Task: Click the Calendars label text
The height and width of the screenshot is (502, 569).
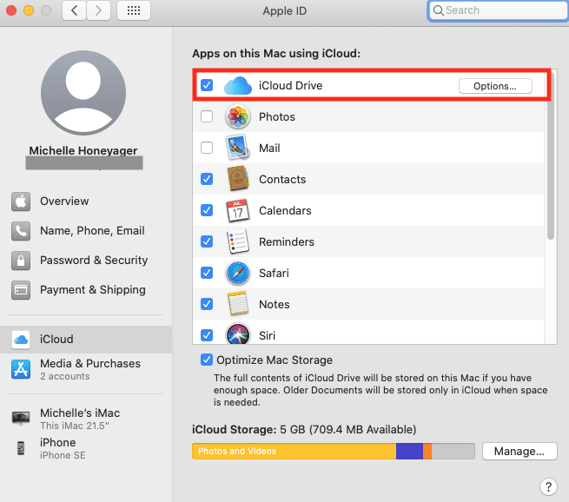Action: pyautogui.click(x=285, y=211)
